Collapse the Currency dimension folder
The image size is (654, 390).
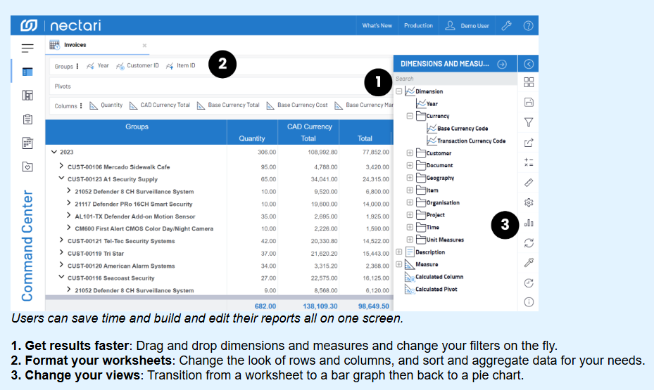[410, 116]
